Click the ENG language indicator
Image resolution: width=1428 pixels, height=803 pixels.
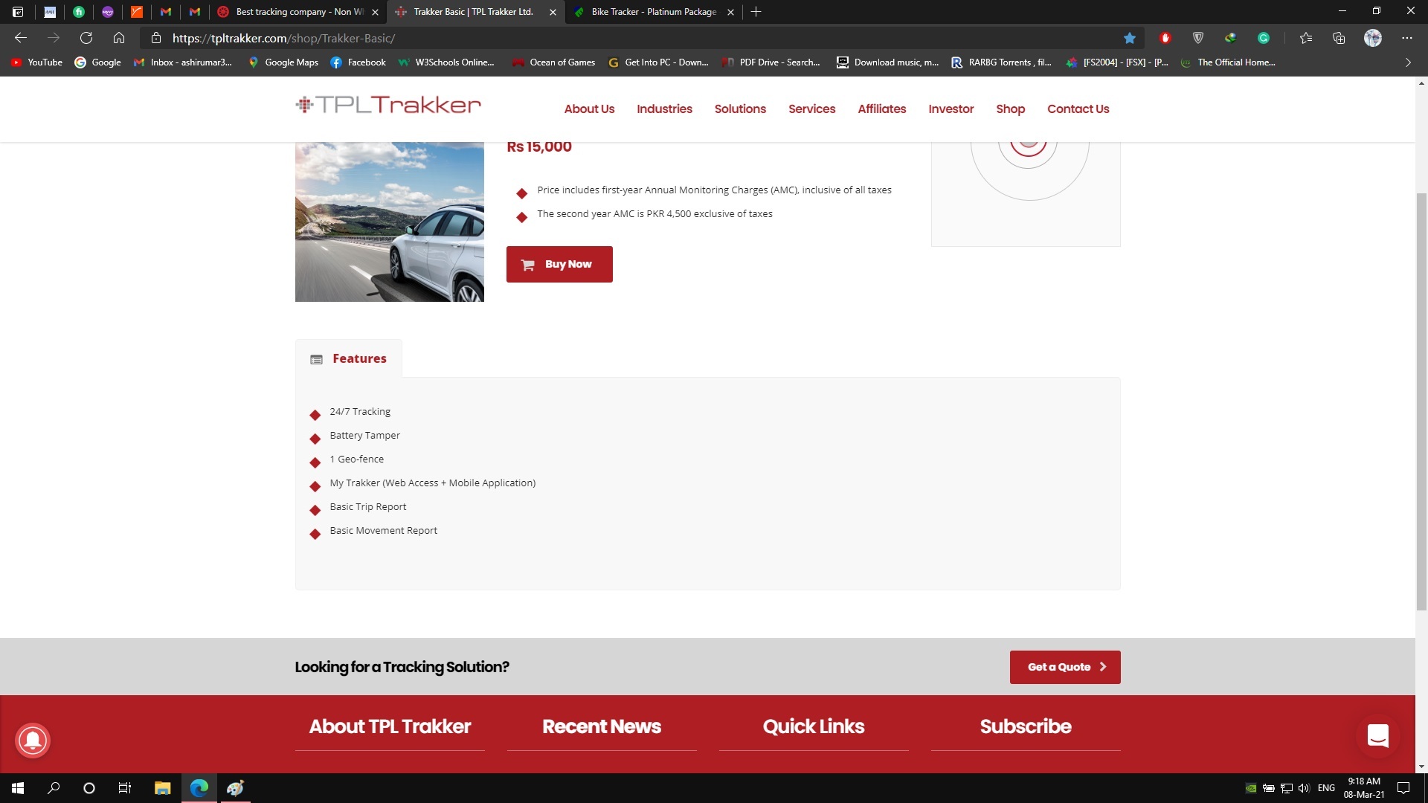tap(1326, 788)
